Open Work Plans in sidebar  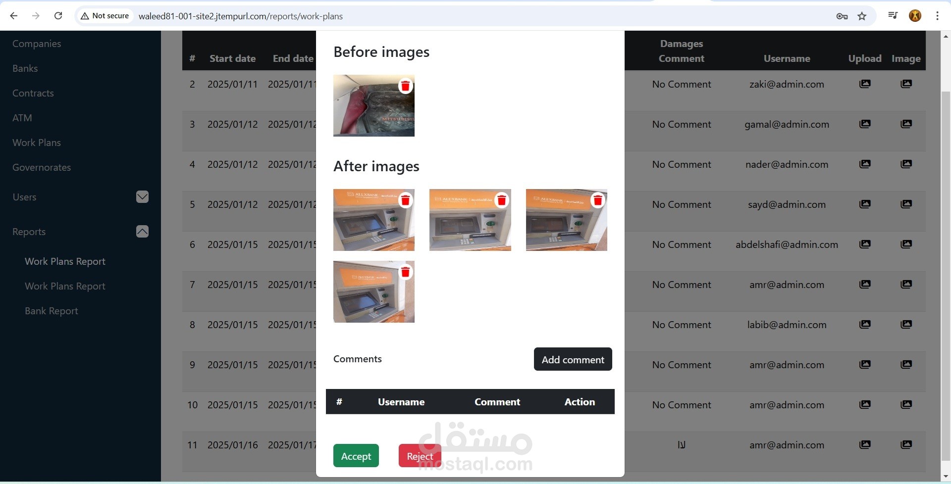(x=37, y=143)
